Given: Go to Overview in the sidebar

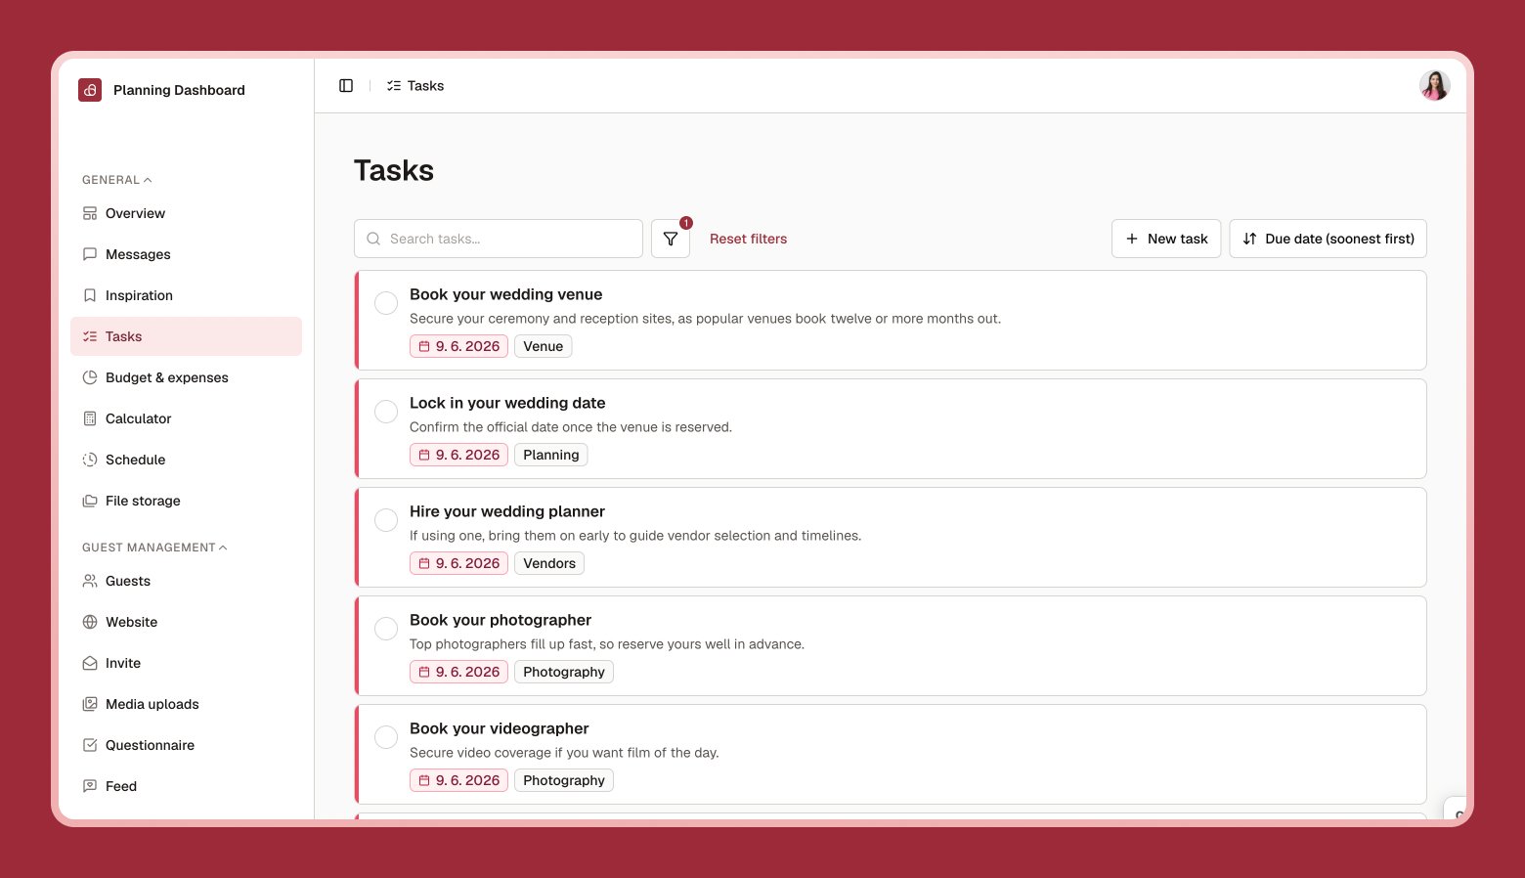Looking at the screenshot, I should pos(186,213).
